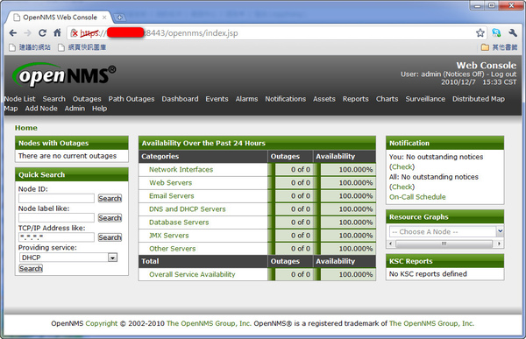The width and height of the screenshot is (526, 339).
Task: Click Check link under All notices
Action: pyautogui.click(x=402, y=187)
